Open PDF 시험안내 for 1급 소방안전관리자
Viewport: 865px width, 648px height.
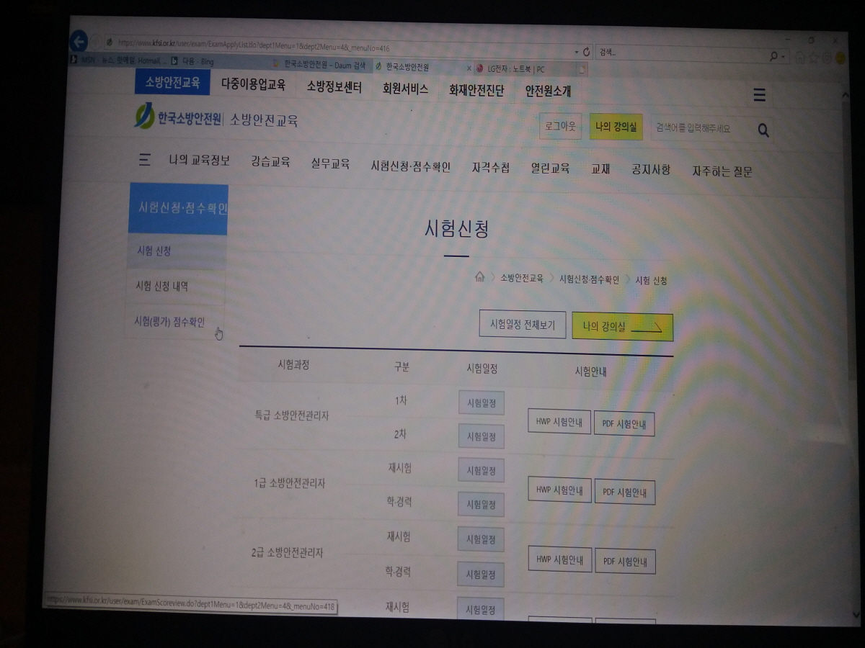tap(625, 492)
